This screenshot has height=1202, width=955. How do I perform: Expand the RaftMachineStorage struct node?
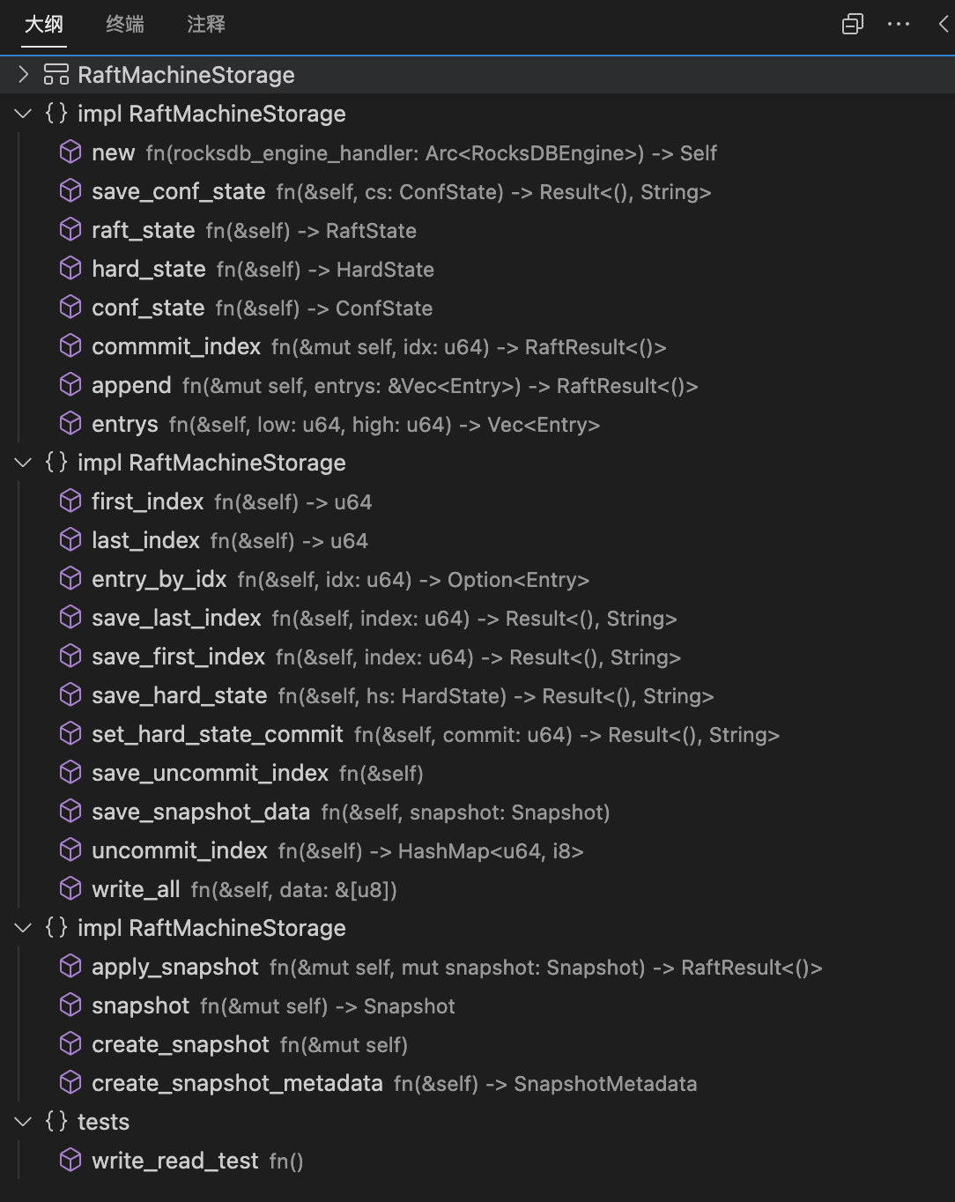[24, 75]
